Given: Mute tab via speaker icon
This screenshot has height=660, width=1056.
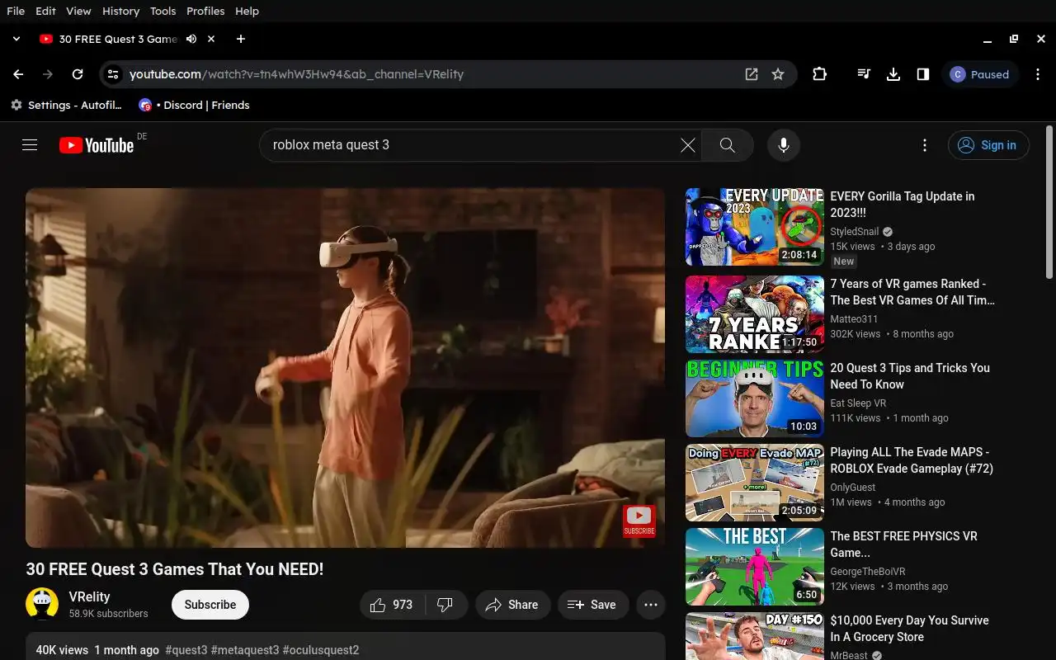Looking at the screenshot, I should (191, 39).
